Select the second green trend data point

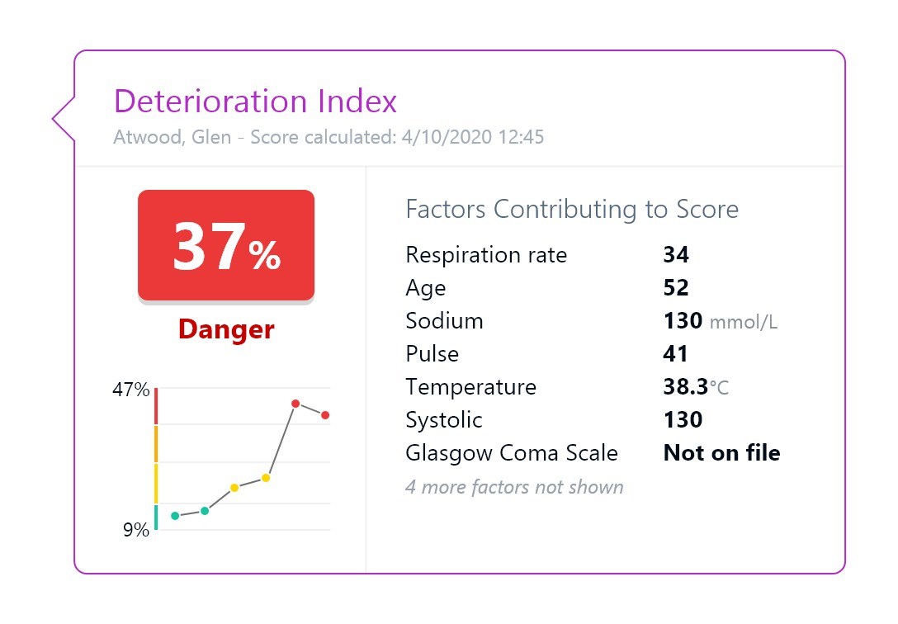pos(205,511)
